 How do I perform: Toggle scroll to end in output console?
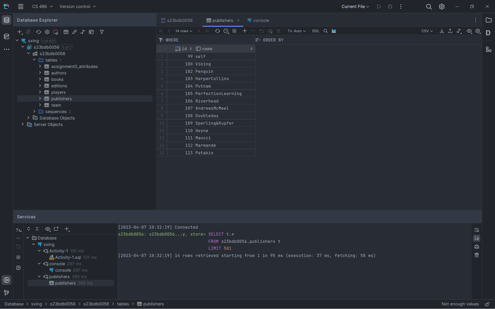[x=476, y=238]
